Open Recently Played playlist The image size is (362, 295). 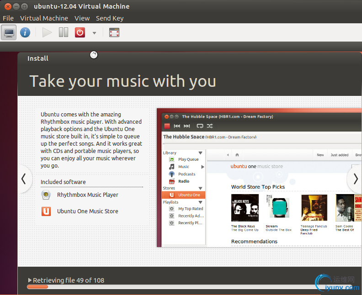190,223
